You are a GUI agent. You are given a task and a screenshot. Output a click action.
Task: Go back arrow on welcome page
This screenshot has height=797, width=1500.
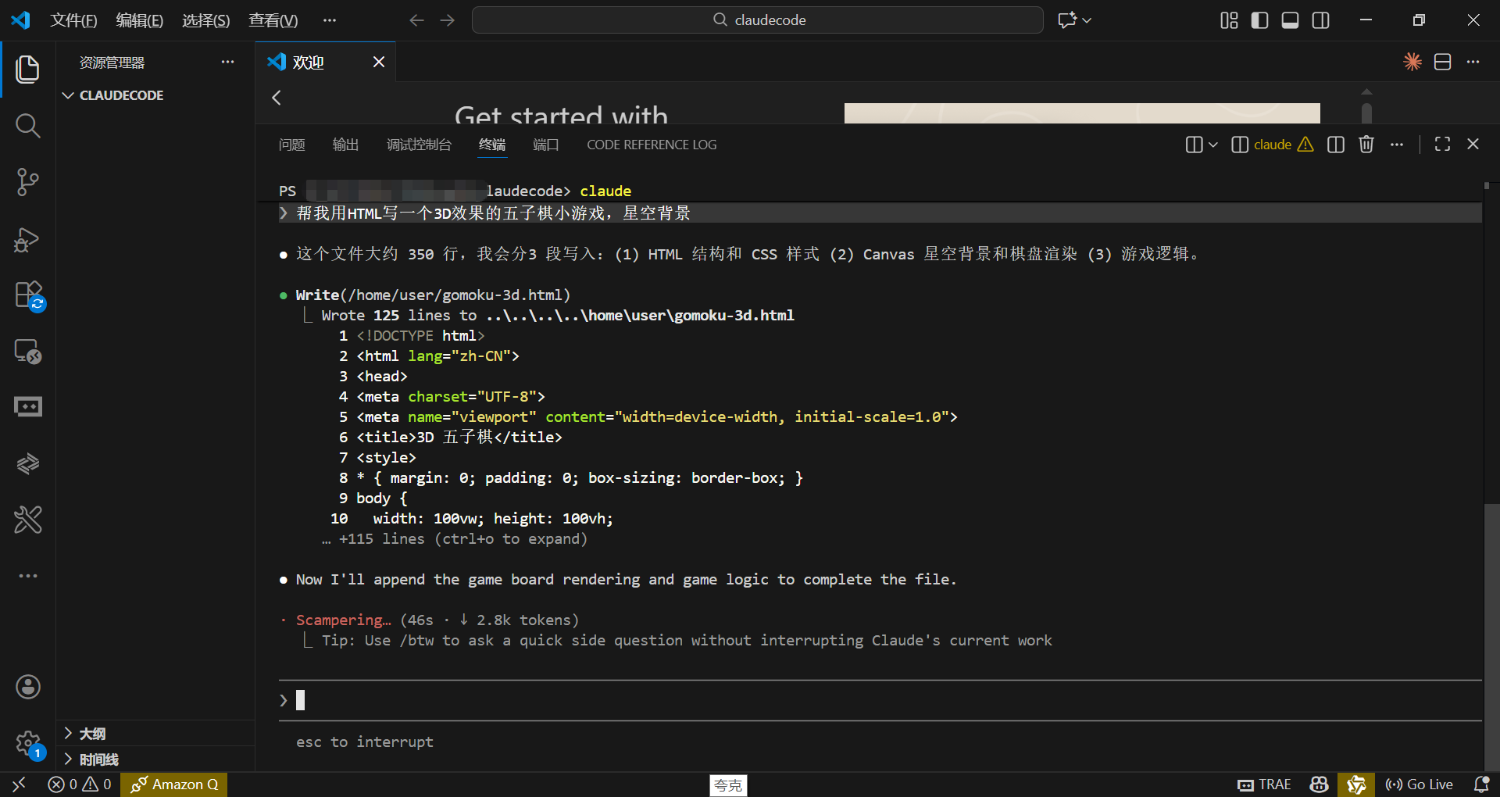point(277,98)
